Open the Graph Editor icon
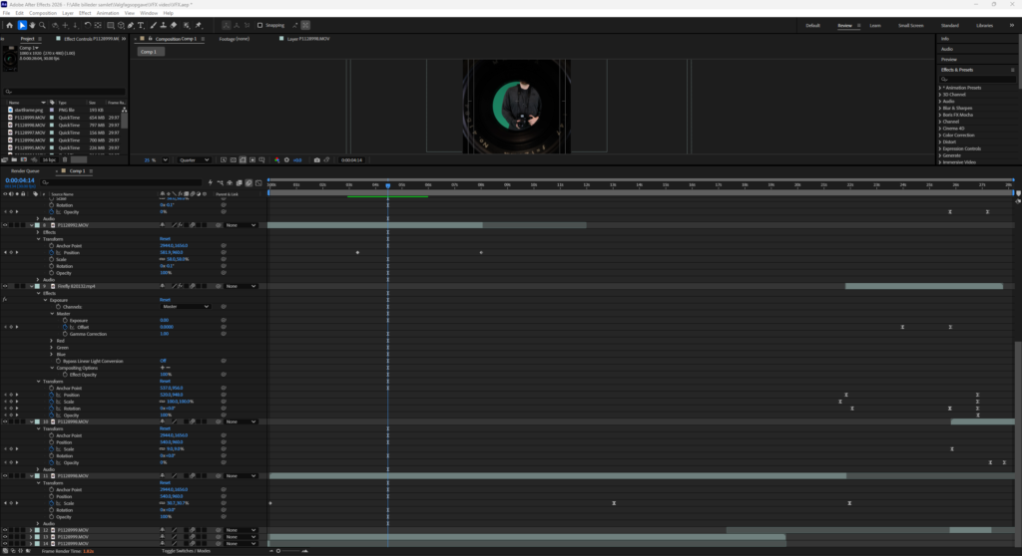This screenshot has width=1022, height=556. point(258,183)
